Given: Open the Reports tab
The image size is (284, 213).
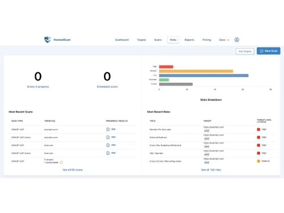Looking at the screenshot, I should [189, 40].
